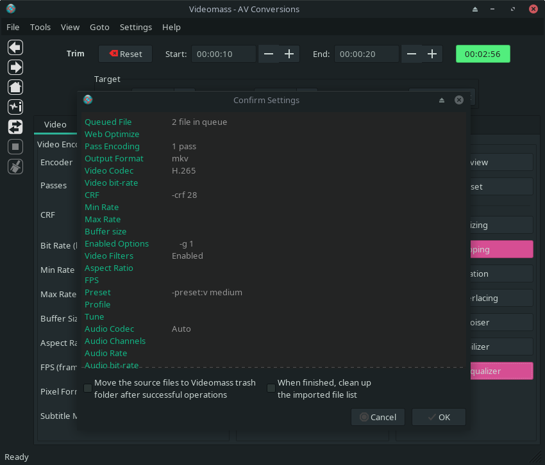Enable moving source files to Videomass trash

[88, 388]
